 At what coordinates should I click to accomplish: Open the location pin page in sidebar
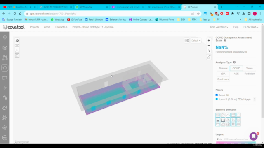(x=5, y=37)
